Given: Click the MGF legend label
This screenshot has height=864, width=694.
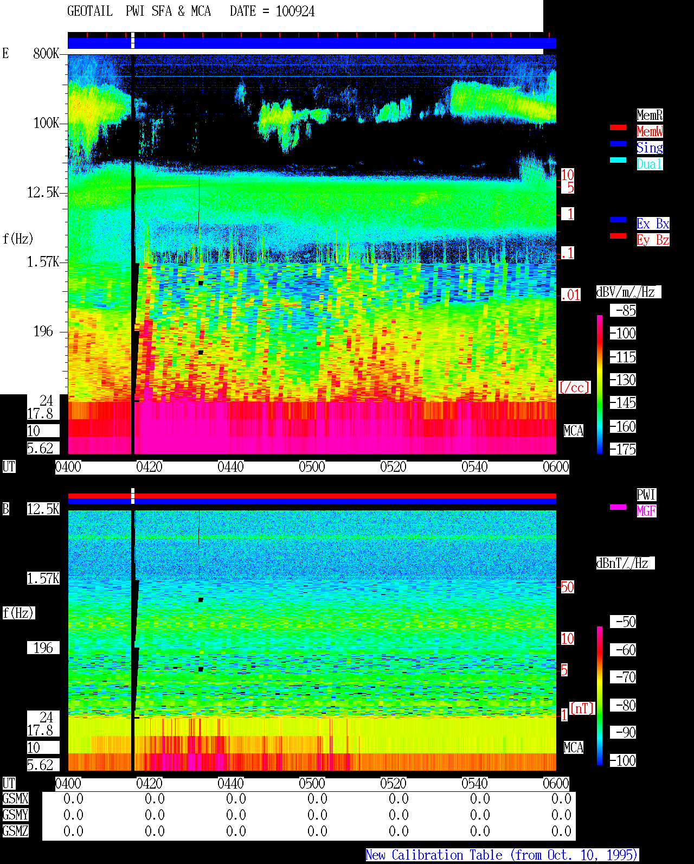Looking at the screenshot, I should point(646,511).
